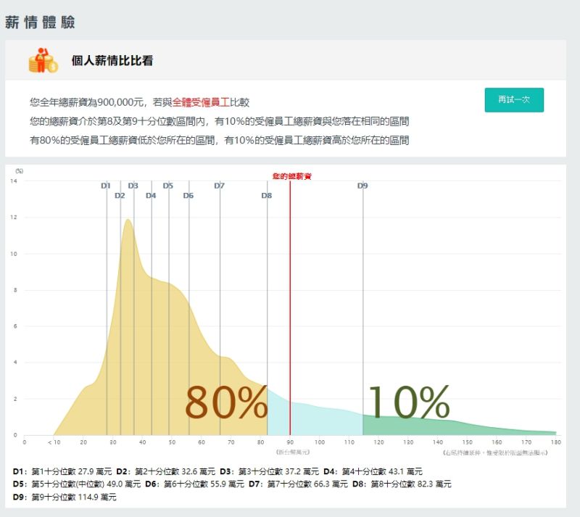Click the D6 第6十分位數 55.9 萬元 legend entry
Screen dimensions: 580x517
[x=194, y=484]
